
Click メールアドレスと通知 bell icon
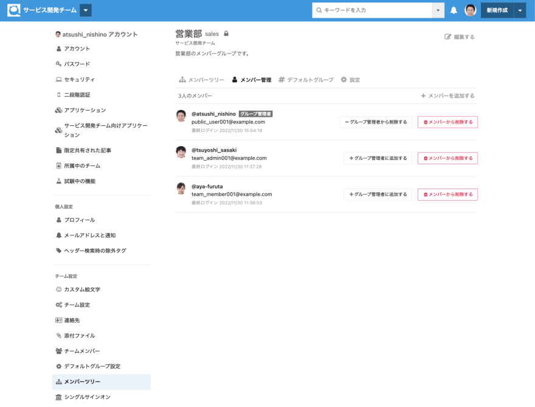coord(59,235)
